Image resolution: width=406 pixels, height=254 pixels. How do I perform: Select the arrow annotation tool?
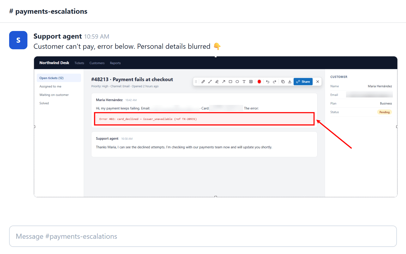[x=224, y=82]
